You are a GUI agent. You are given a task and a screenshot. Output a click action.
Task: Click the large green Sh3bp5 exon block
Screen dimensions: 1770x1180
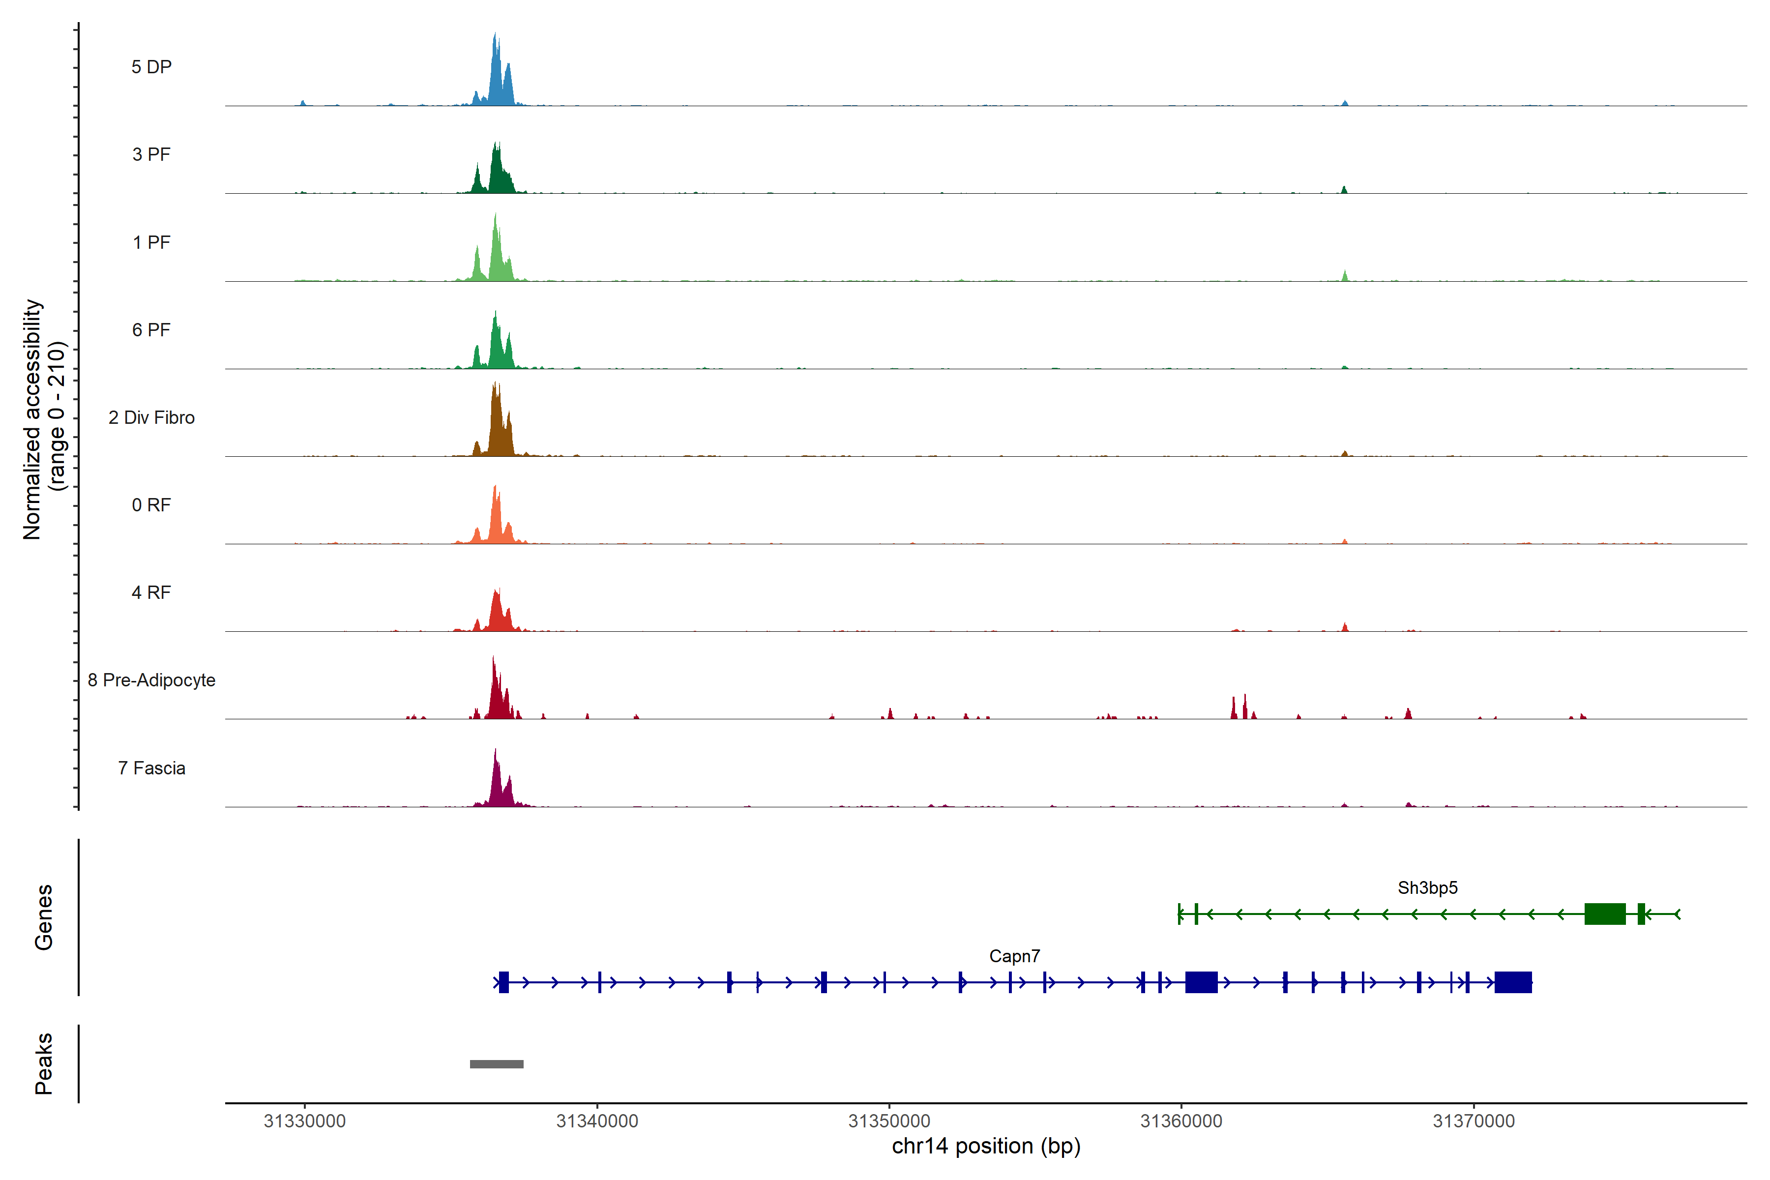1604,914
